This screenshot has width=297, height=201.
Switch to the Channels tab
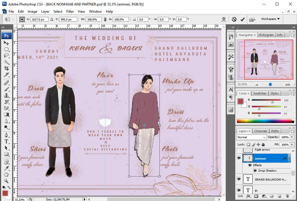pos(260,131)
